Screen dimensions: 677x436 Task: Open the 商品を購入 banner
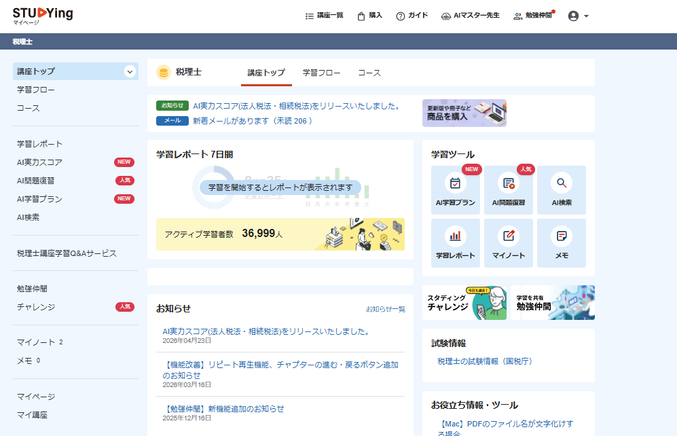tap(464, 113)
